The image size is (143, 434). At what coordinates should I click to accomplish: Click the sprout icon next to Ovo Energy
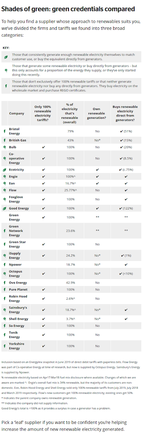pyautogui.click(x=5, y=283)
